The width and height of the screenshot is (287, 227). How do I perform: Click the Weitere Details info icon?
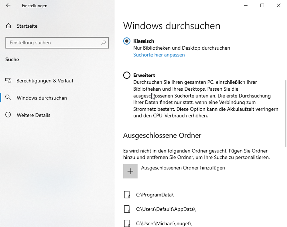(8, 115)
